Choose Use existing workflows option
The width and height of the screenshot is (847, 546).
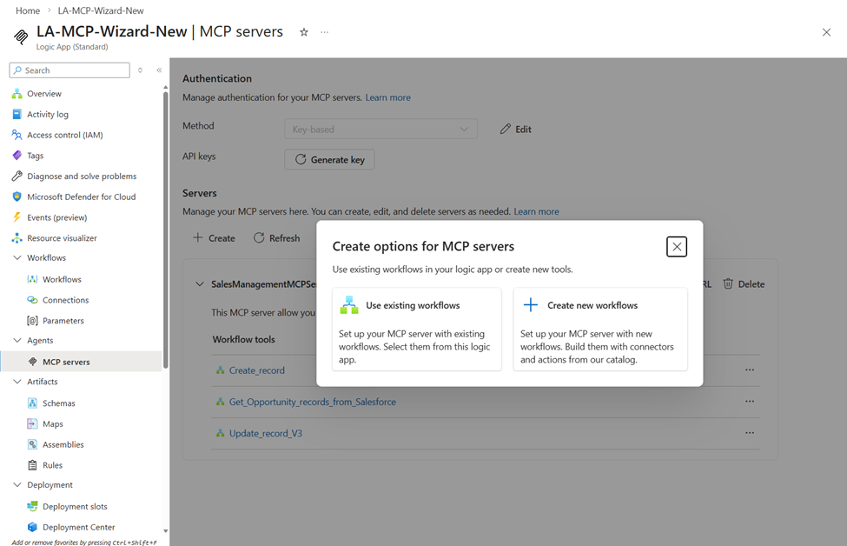point(417,330)
